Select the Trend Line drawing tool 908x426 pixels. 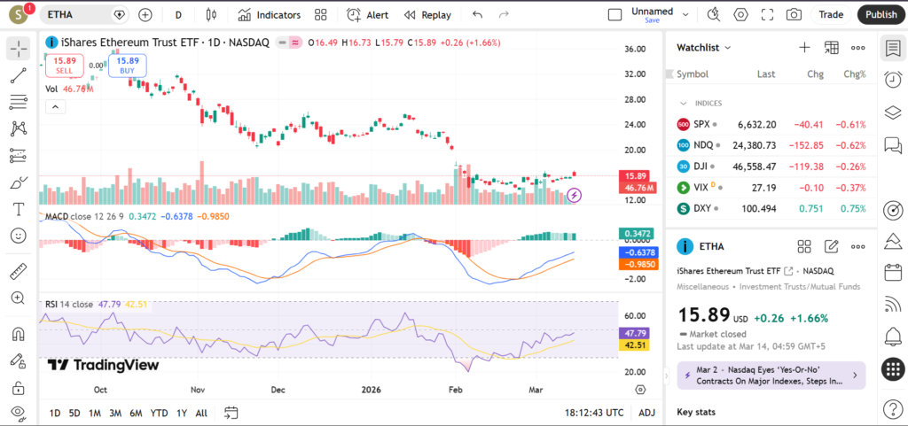click(18, 75)
